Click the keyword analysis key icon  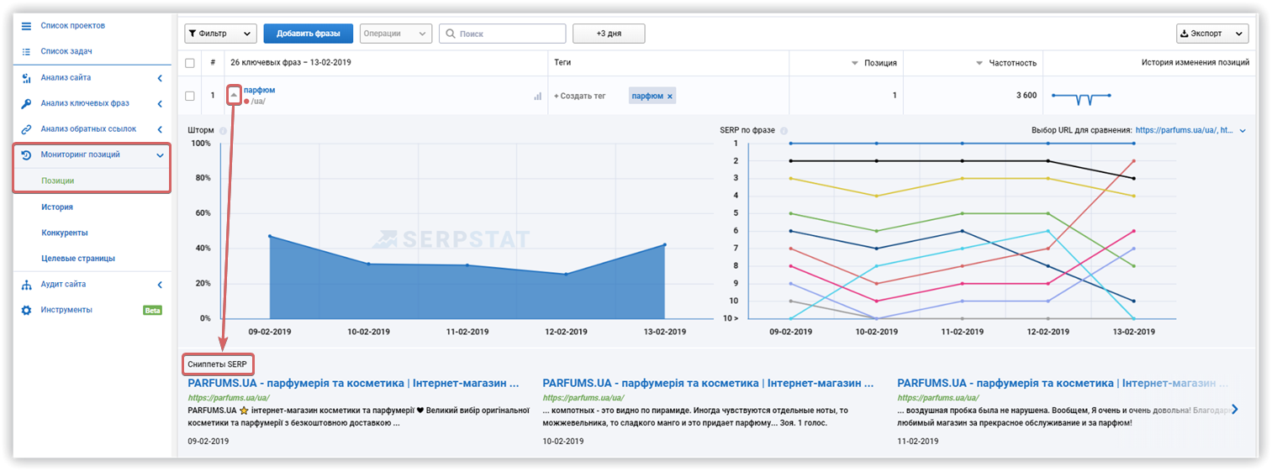[26, 104]
